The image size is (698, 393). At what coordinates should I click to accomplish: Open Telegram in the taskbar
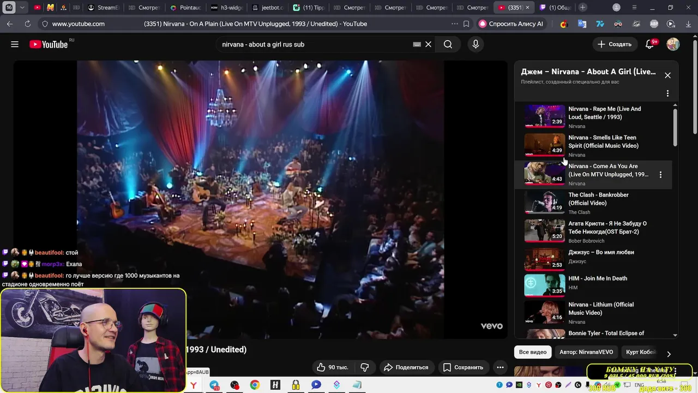click(214, 385)
